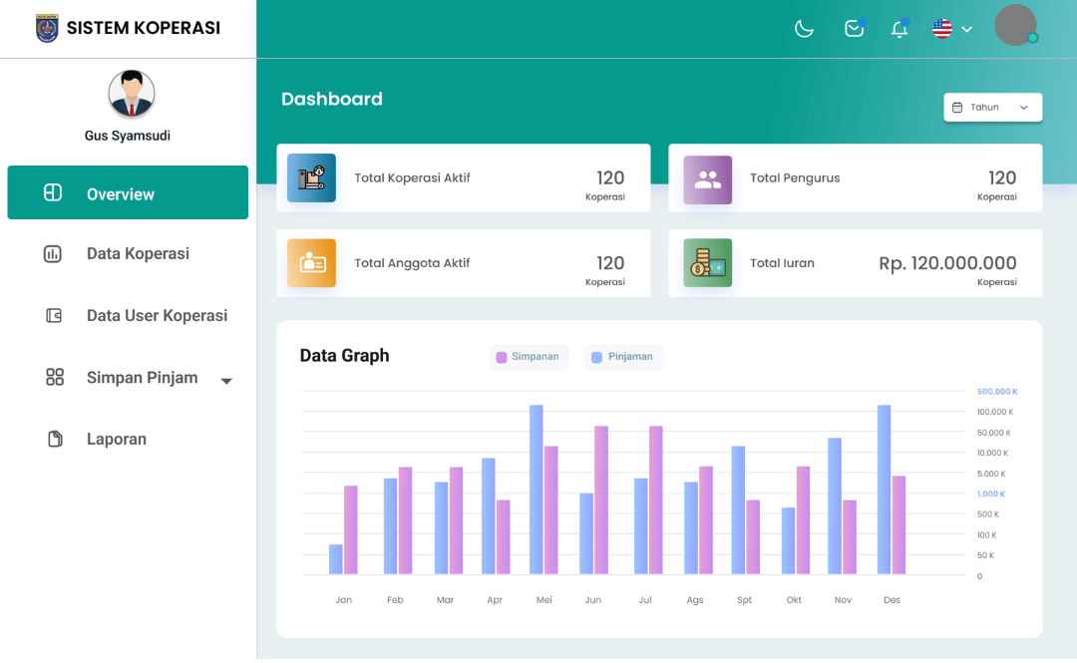
Task: Click the Total Anggota Aktif ID card icon
Action: (311, 263)
